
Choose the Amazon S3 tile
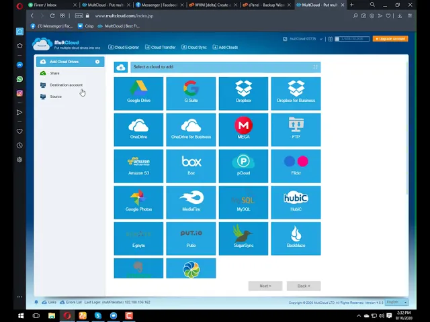138,166
